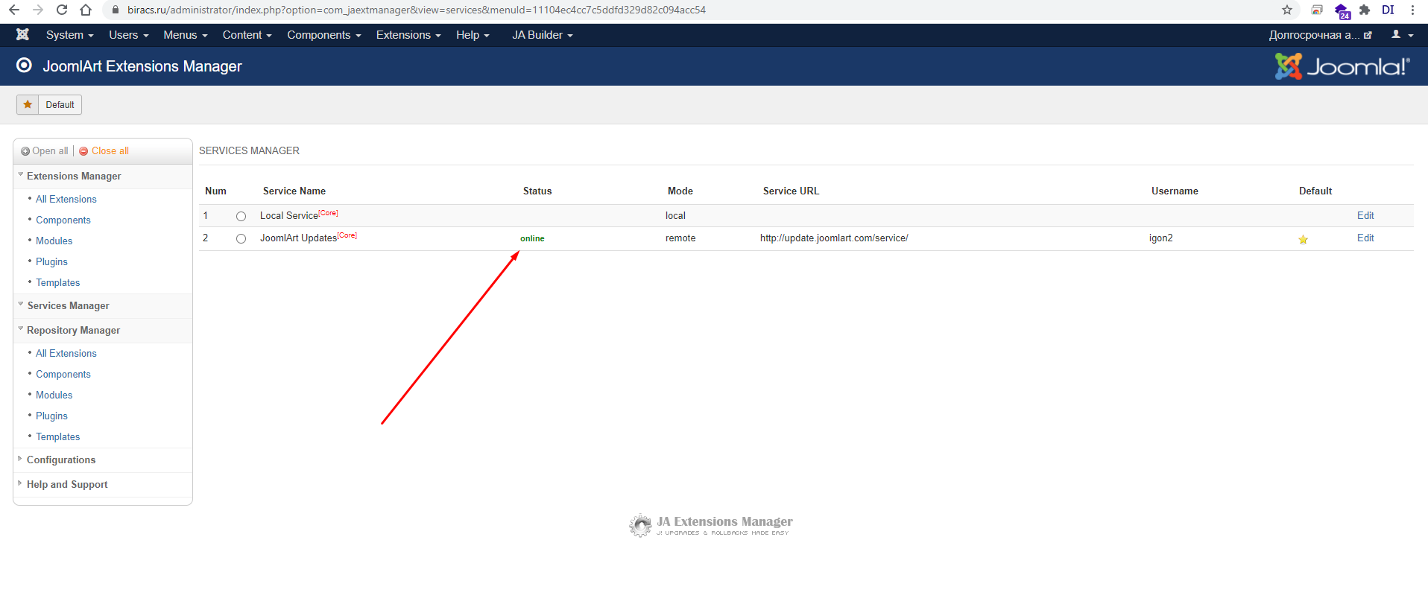Viewport: 1428px width, 607px height.
Task: Open Templates under Extensions Manager
Action: tap(58, 283)
